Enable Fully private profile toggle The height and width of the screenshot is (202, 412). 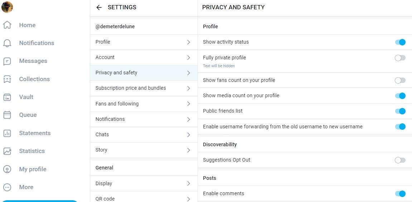pos(400,58)
